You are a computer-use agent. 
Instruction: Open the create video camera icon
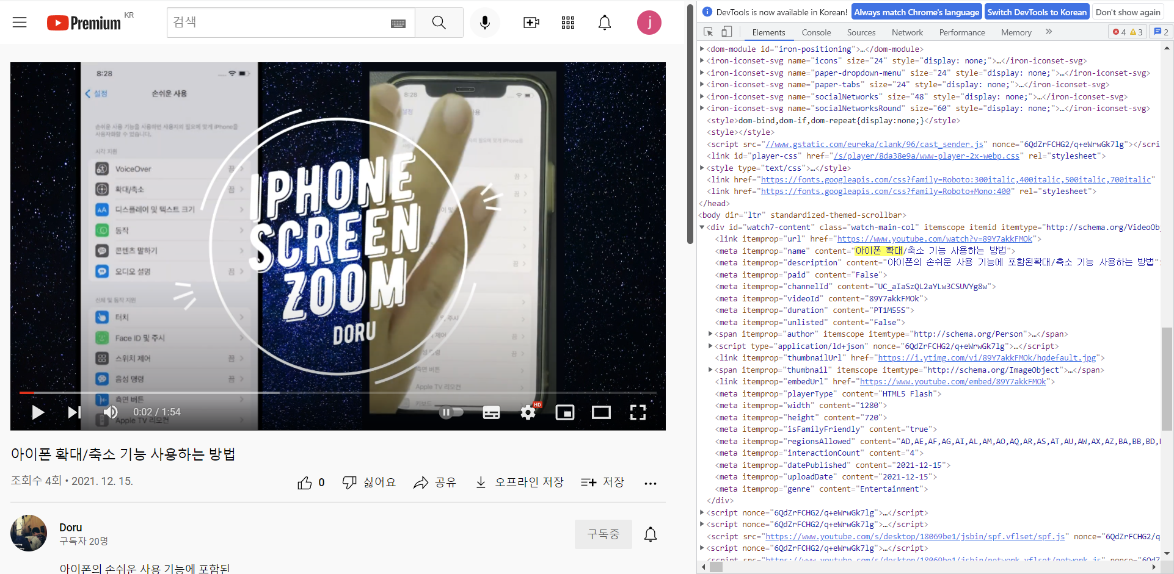point(531,23)
